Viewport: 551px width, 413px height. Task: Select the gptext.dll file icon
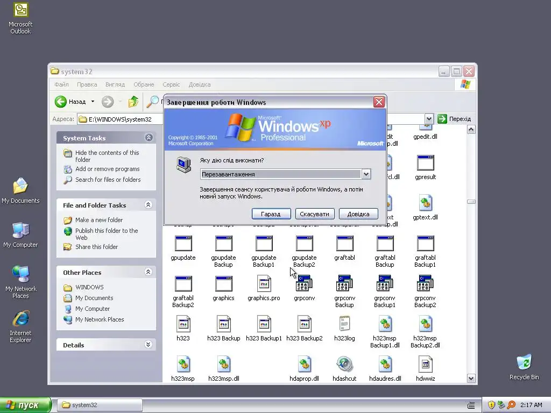[425, 203]
